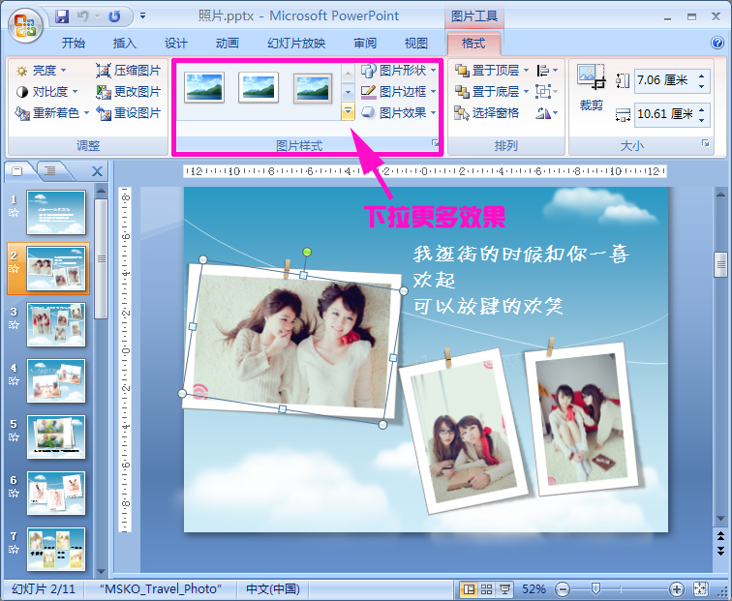Undo the last action
Image resolution: width=732 pixels, height=601 pixels.
(83, 16)
